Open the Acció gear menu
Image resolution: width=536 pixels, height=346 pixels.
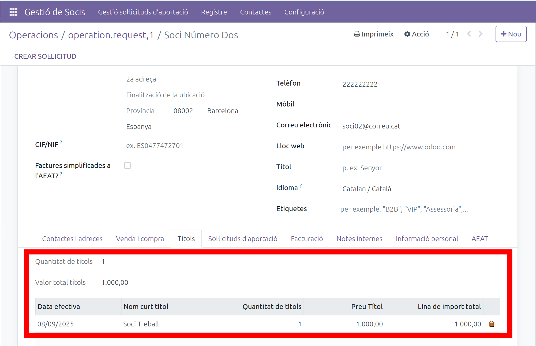click(417, 34)
